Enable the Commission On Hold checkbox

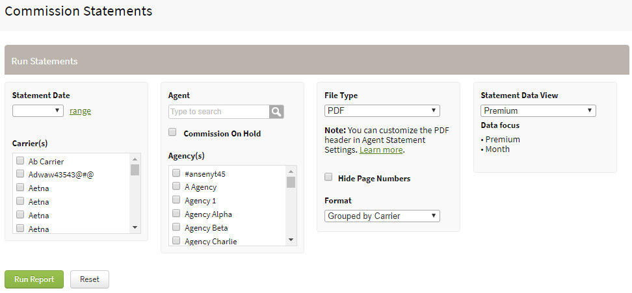pos(172,132)
